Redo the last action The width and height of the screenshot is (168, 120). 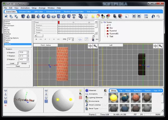tap(158, 16)
